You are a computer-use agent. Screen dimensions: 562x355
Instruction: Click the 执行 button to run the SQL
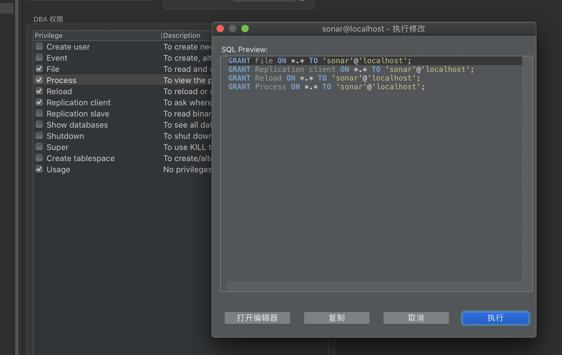click(495, 318)
